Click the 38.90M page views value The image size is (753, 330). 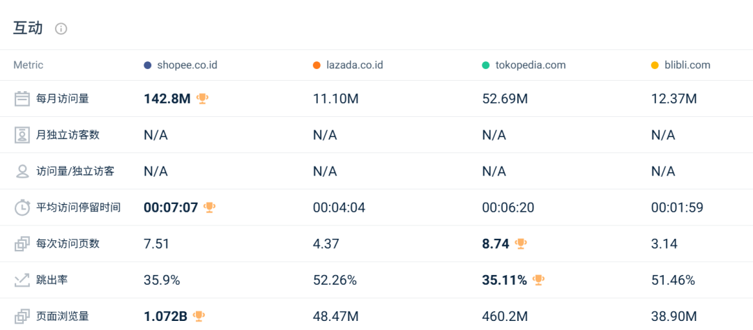click(x=674, y=317)
